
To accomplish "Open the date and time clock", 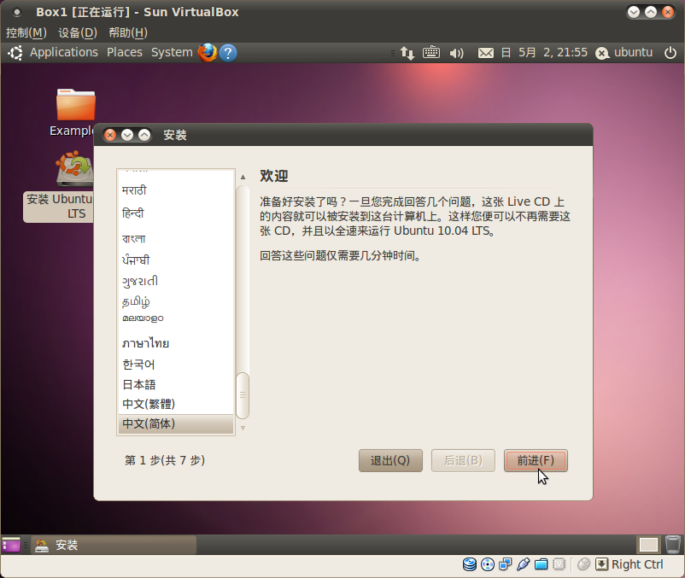I will click(544, 53).
